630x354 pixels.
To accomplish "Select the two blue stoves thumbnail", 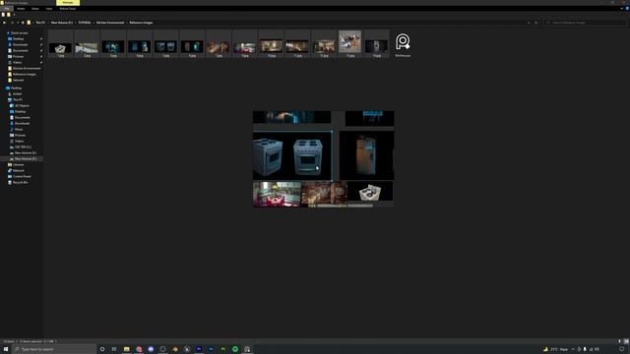I will pos(166,44).
